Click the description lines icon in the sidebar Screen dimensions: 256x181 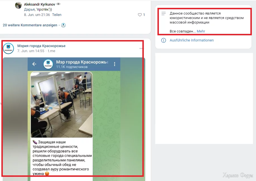163,13
